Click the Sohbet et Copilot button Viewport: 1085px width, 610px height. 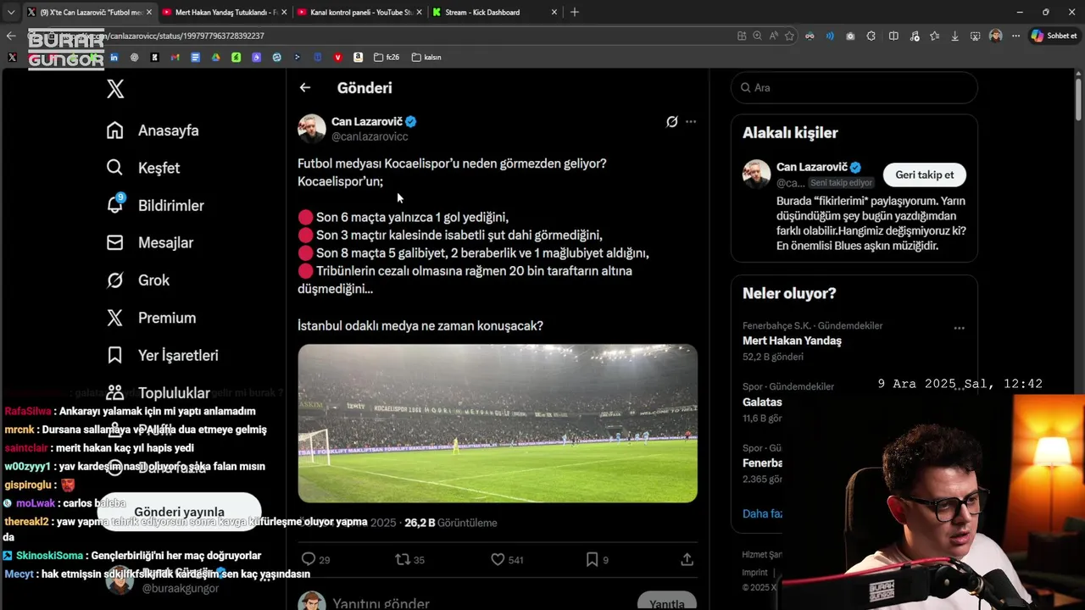(1054, 36)
